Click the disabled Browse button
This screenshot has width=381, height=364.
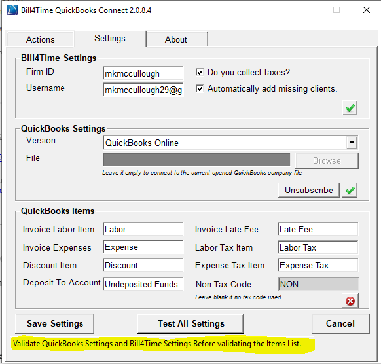click(327, 160)
